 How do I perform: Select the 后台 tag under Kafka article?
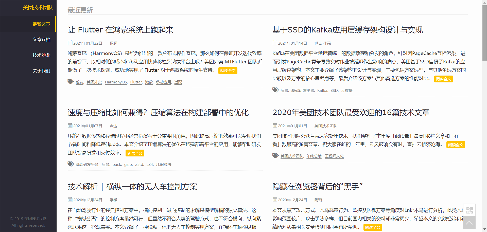(284, 91)
